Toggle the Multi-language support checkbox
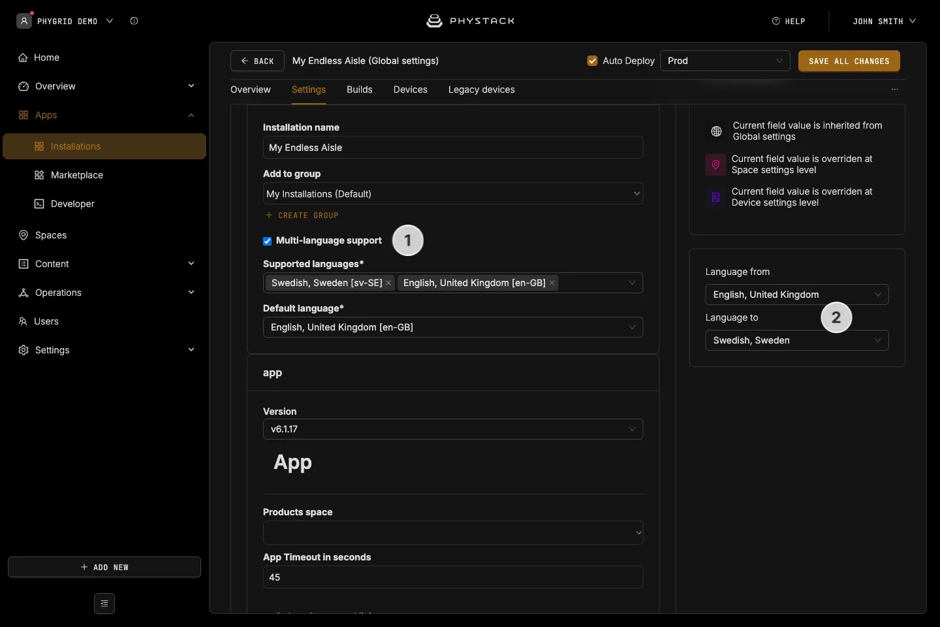 tap(267, 241)
